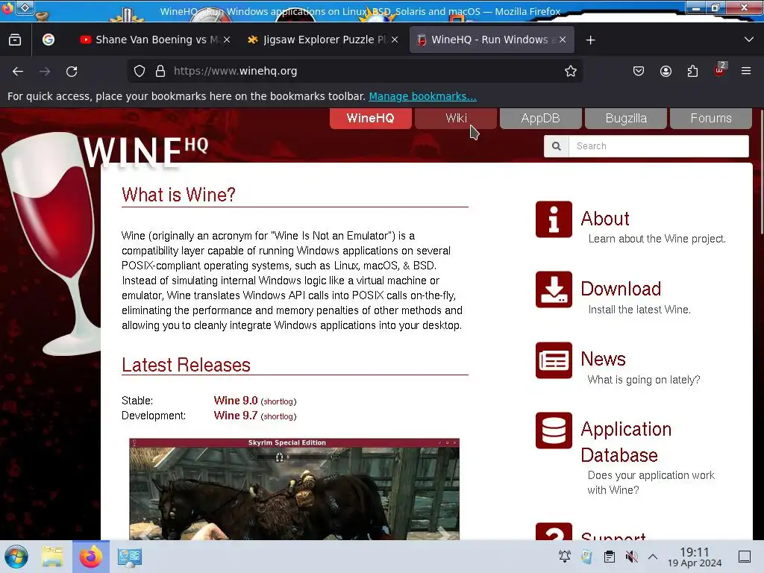764x573 pixels.
Task: Open the Wine 9.7 development release
Action: tap(235, 416)
